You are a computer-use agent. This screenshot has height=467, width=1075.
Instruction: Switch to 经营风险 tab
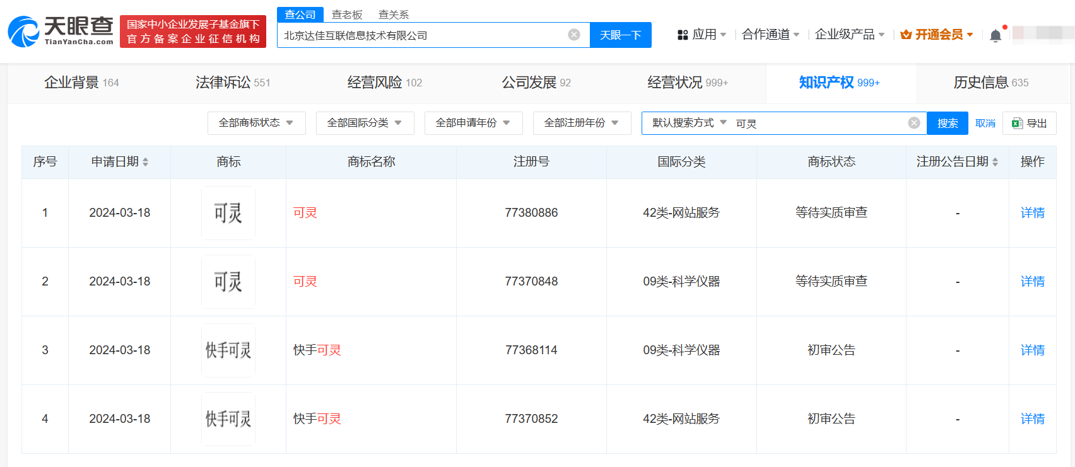[384, 83]
